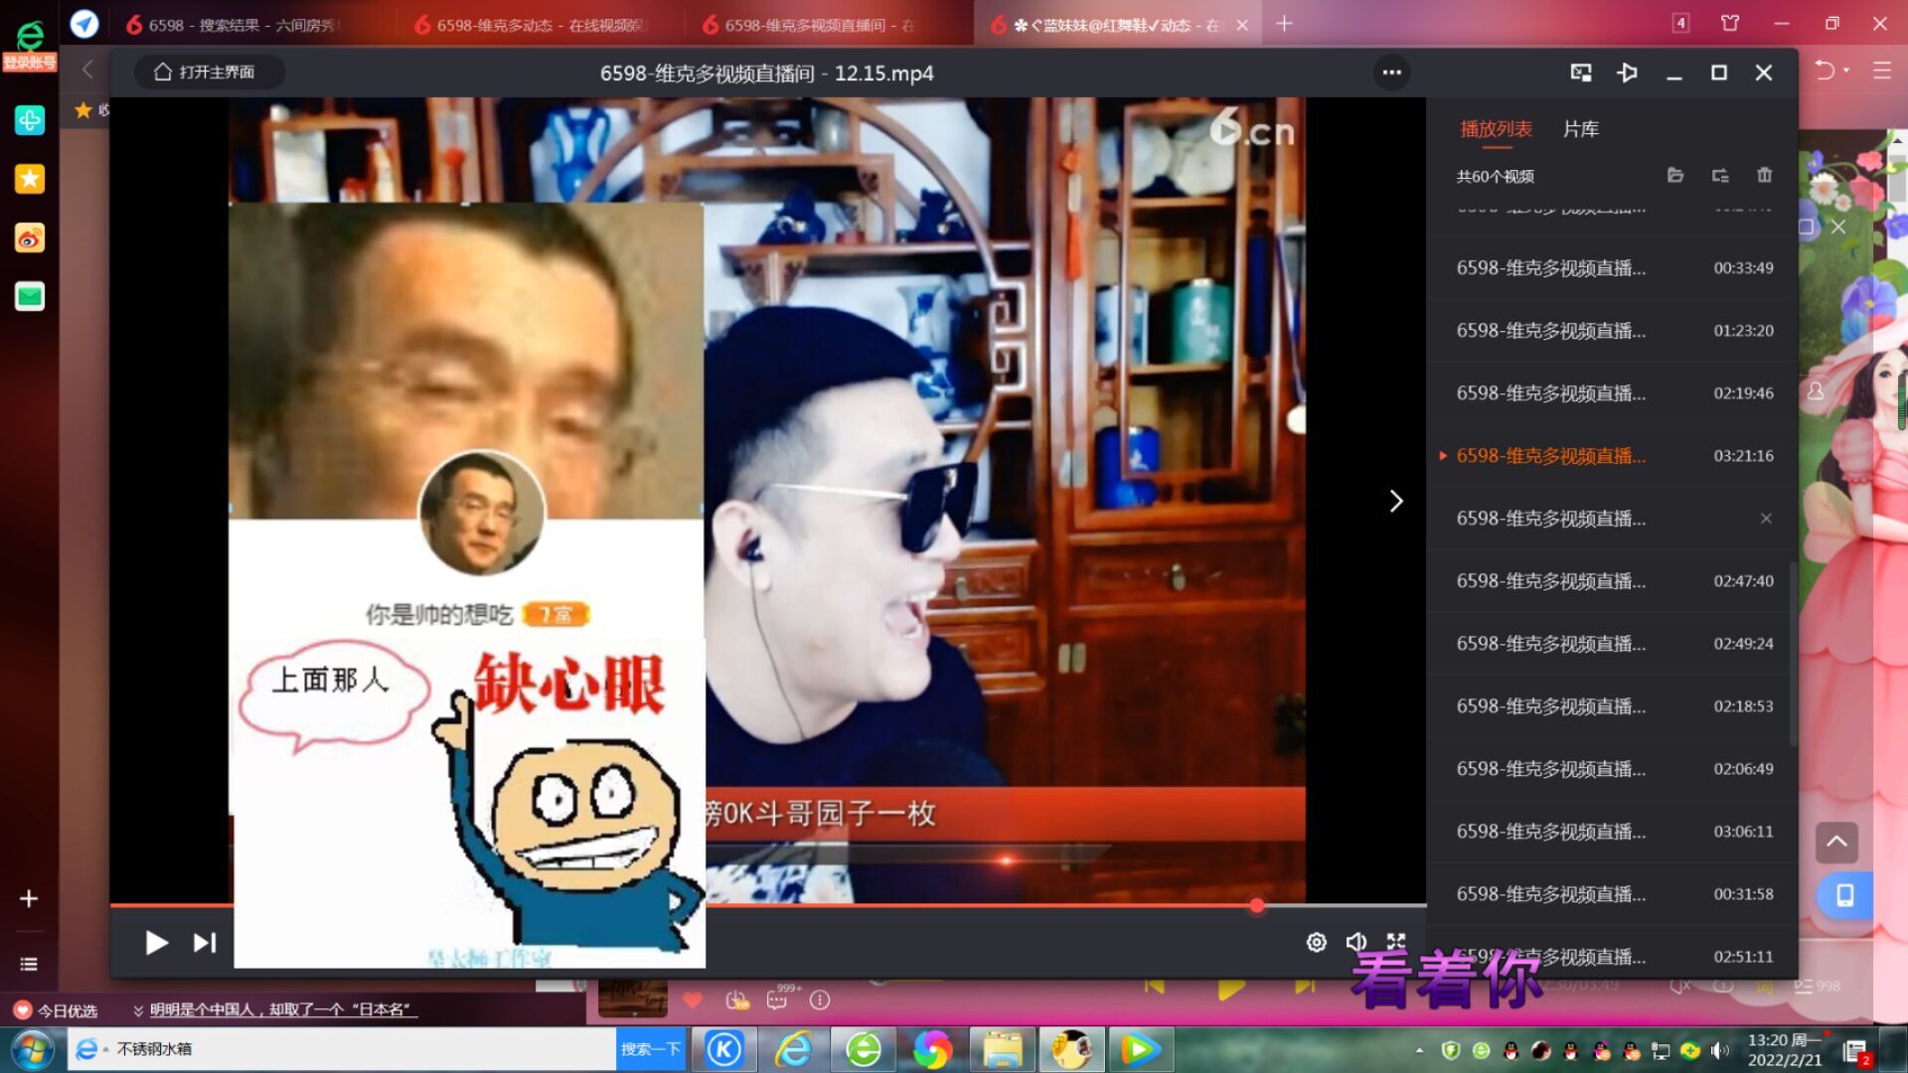Viewport: 1908px width, 1073px height.
Task: Open file explorer taskbar icon
Action: coord(1002,1049)
